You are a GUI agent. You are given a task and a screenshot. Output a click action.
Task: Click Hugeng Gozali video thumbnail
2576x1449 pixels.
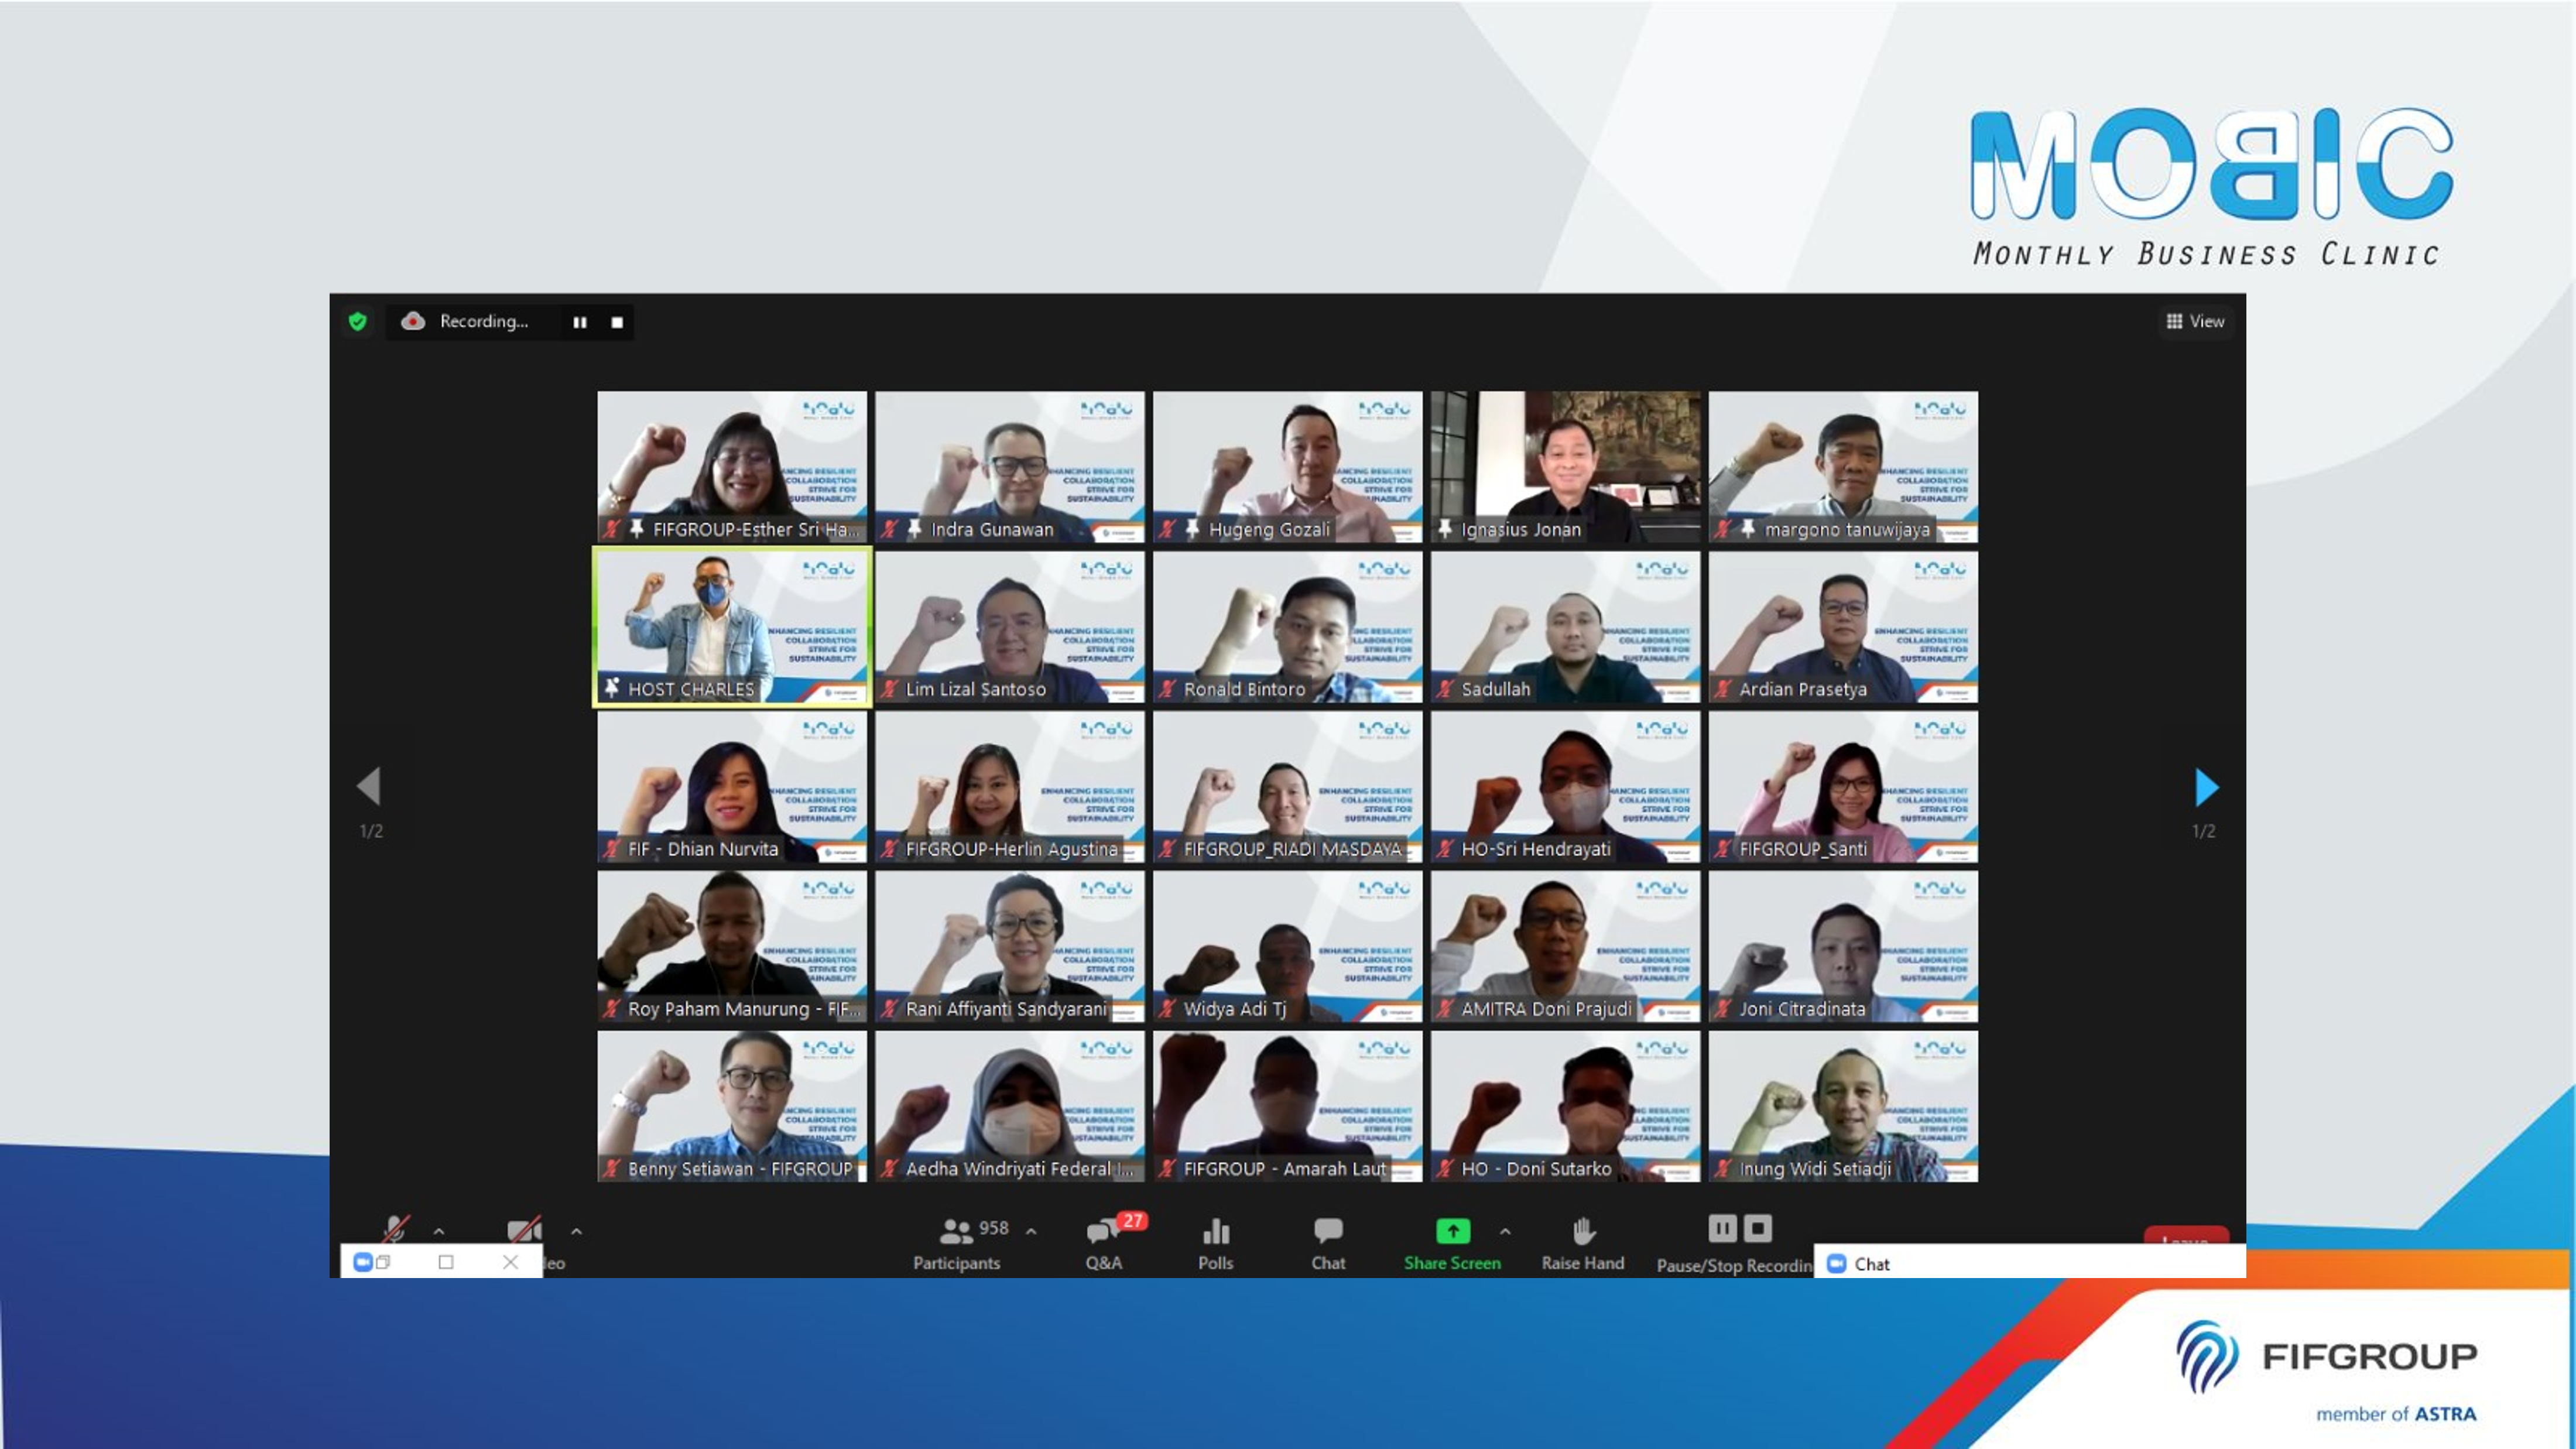pos(1287,467)
